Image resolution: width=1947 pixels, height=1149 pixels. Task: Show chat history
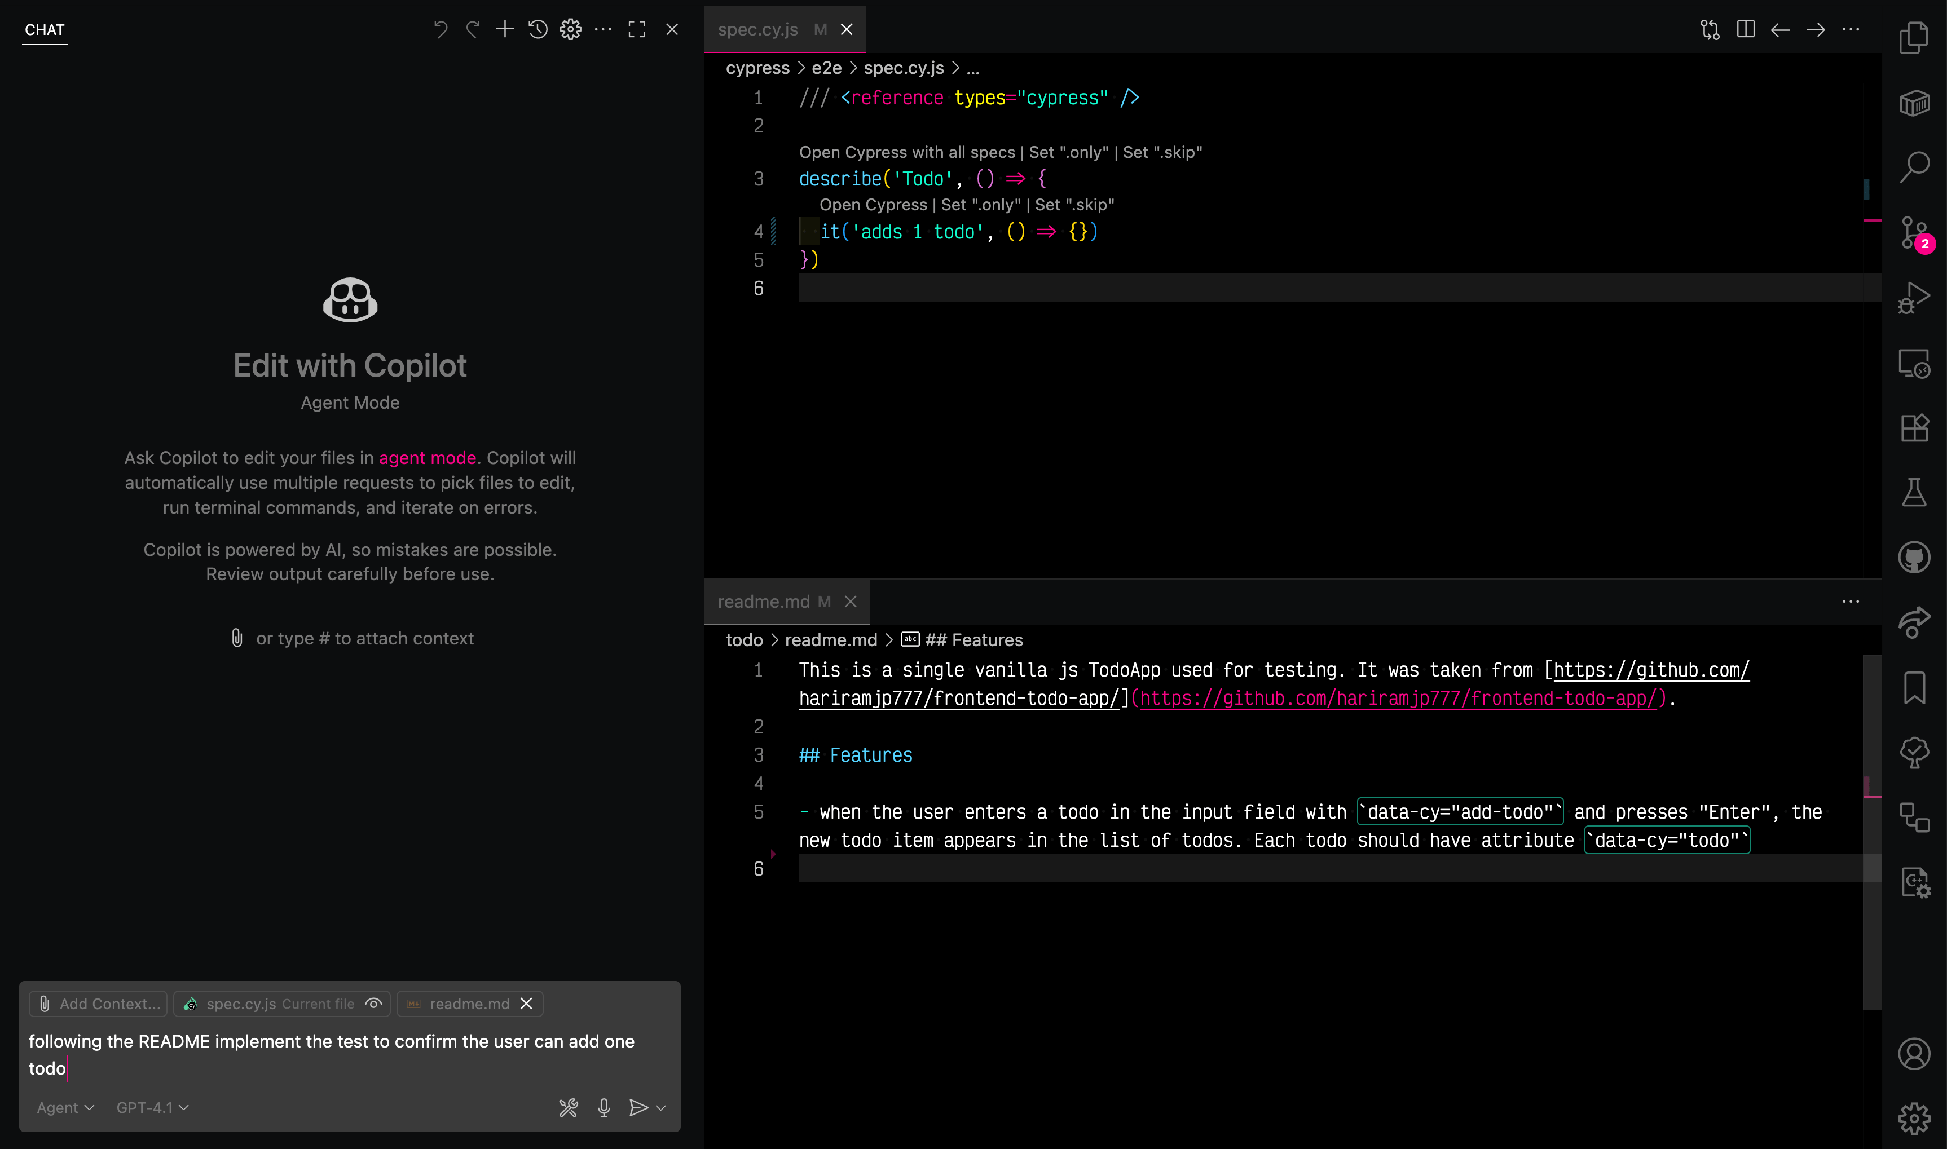coord(538,29)
